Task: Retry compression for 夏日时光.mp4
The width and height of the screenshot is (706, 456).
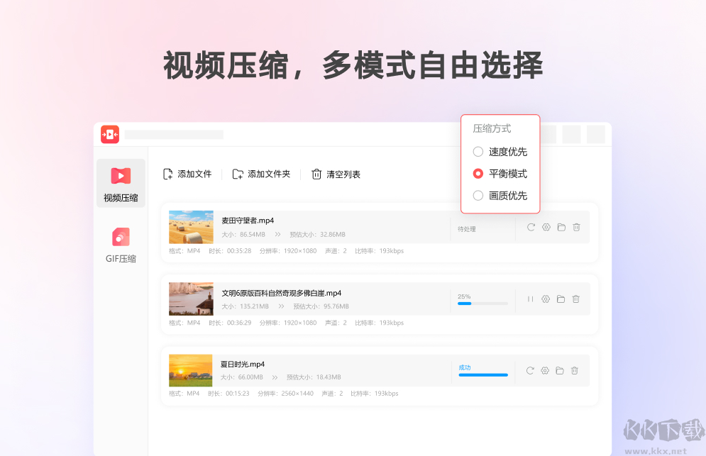Action: click(x=530, y=370)
